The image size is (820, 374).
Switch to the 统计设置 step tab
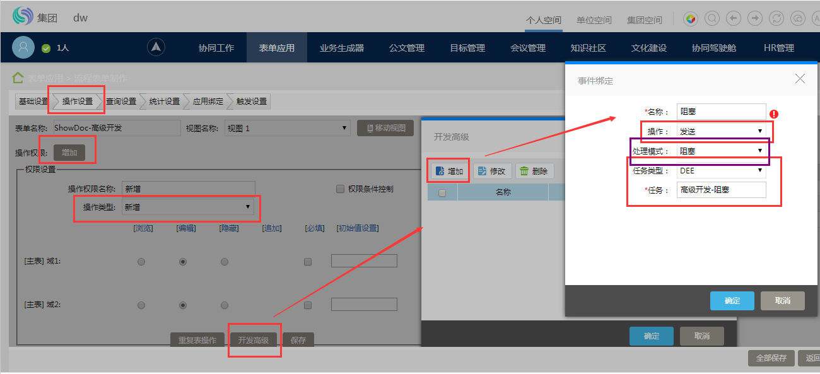click(x=164, y=102)
